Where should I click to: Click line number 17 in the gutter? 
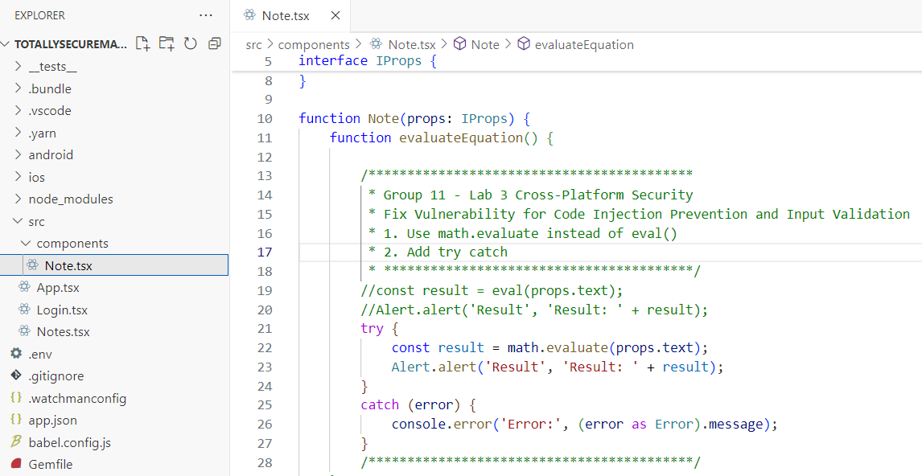pos(265,252)
